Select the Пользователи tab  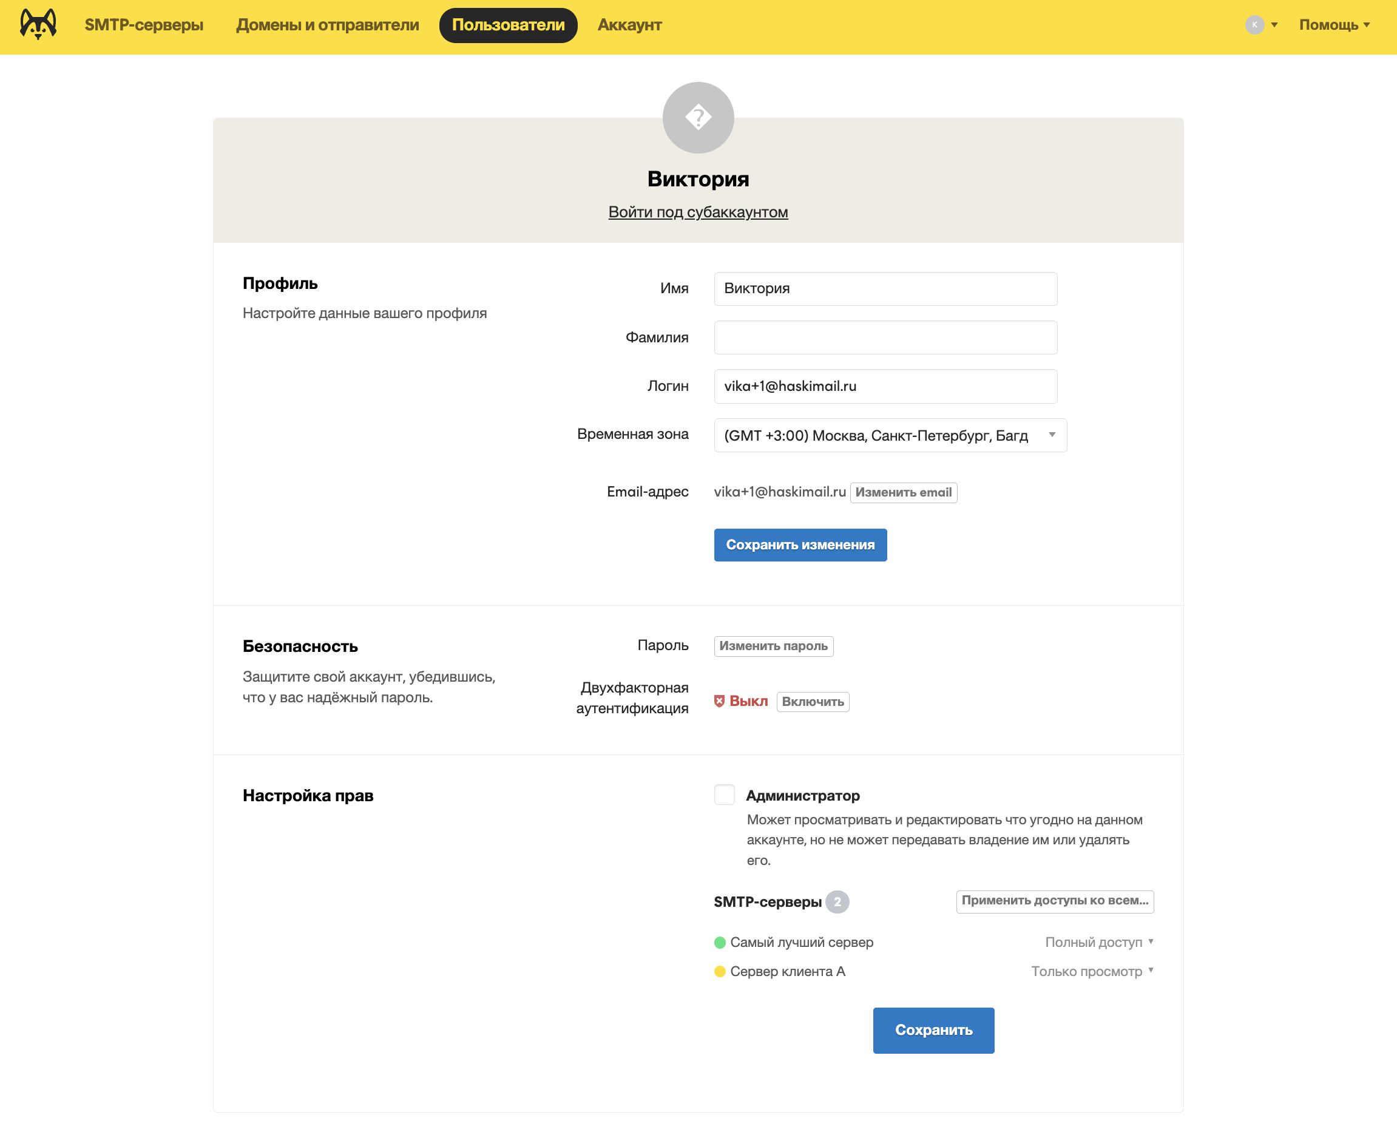508,25
